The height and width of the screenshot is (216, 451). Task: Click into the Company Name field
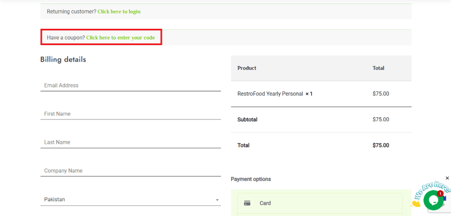pos(131,171)
